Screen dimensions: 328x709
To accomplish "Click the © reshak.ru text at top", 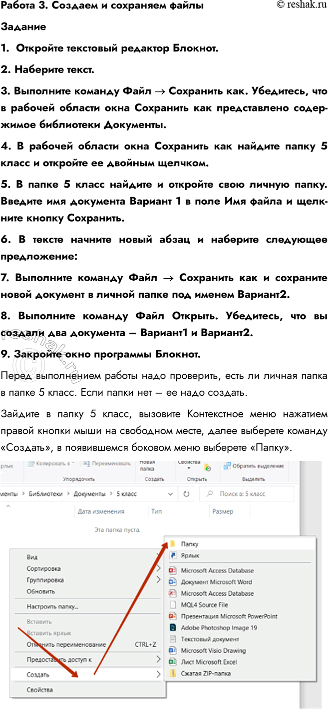I will click(x=302, y=5).
